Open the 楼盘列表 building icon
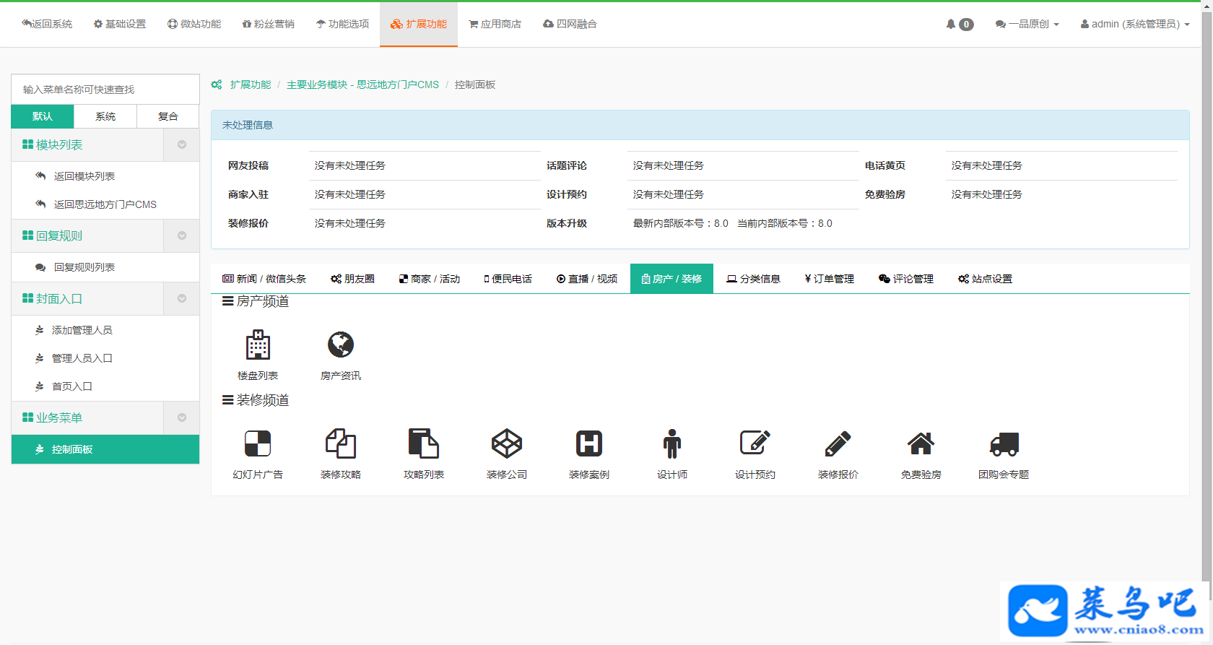The width and height of the screenshot is (1213, 645). point(258,345)
